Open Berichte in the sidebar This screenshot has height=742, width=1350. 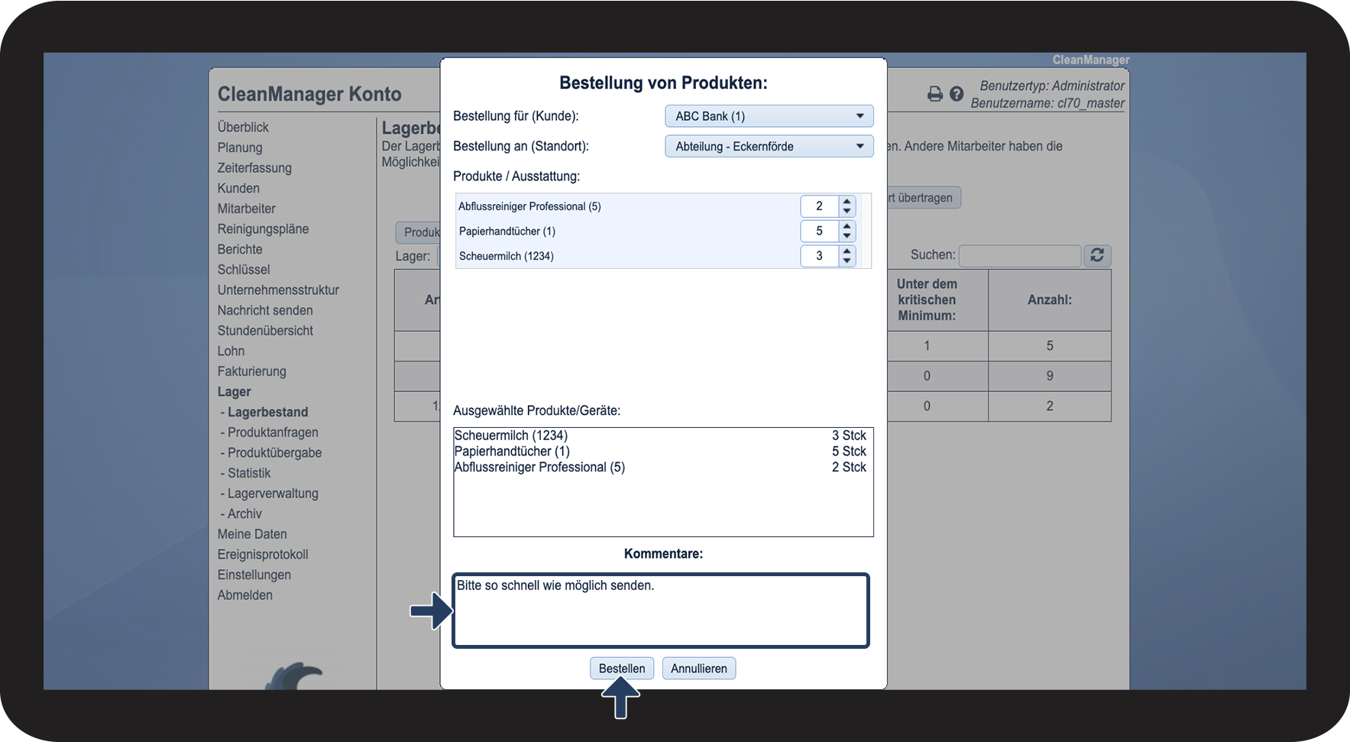pos(240,249)
